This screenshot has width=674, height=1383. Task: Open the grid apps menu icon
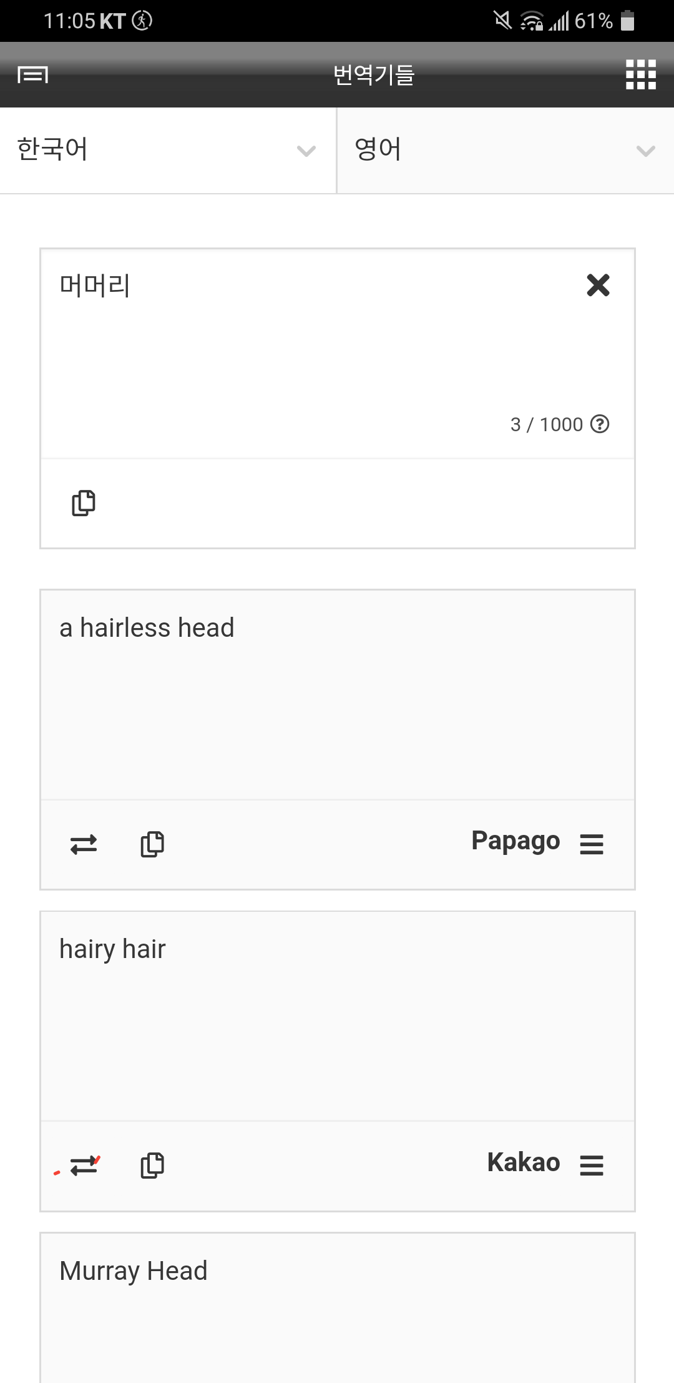click(x=641, y=75)
